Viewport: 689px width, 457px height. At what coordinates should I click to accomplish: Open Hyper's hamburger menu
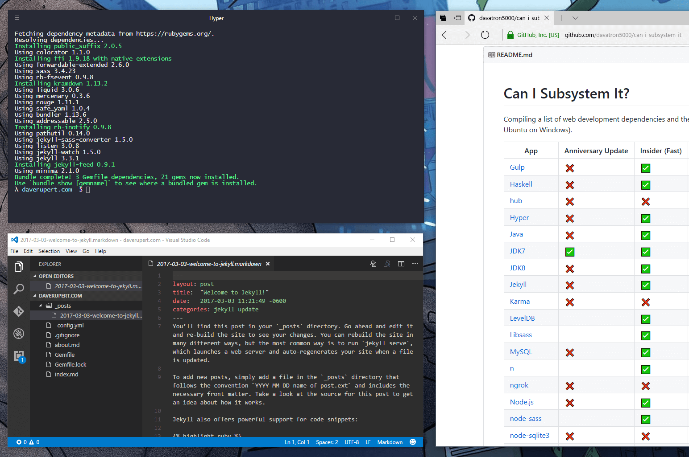coord(17,18)
